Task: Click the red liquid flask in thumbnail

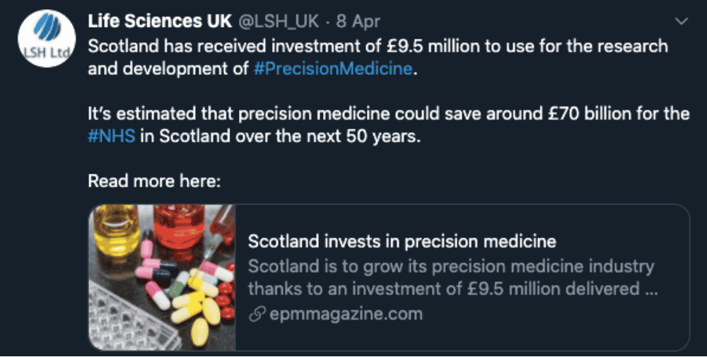Action: (179, 227)
